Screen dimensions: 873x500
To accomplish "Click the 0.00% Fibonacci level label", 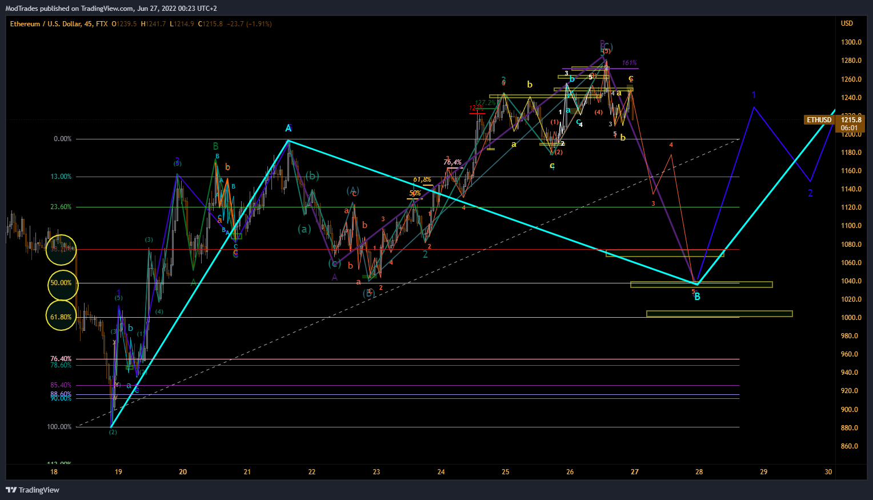I will pyautogui.click(x=62, y=139).
